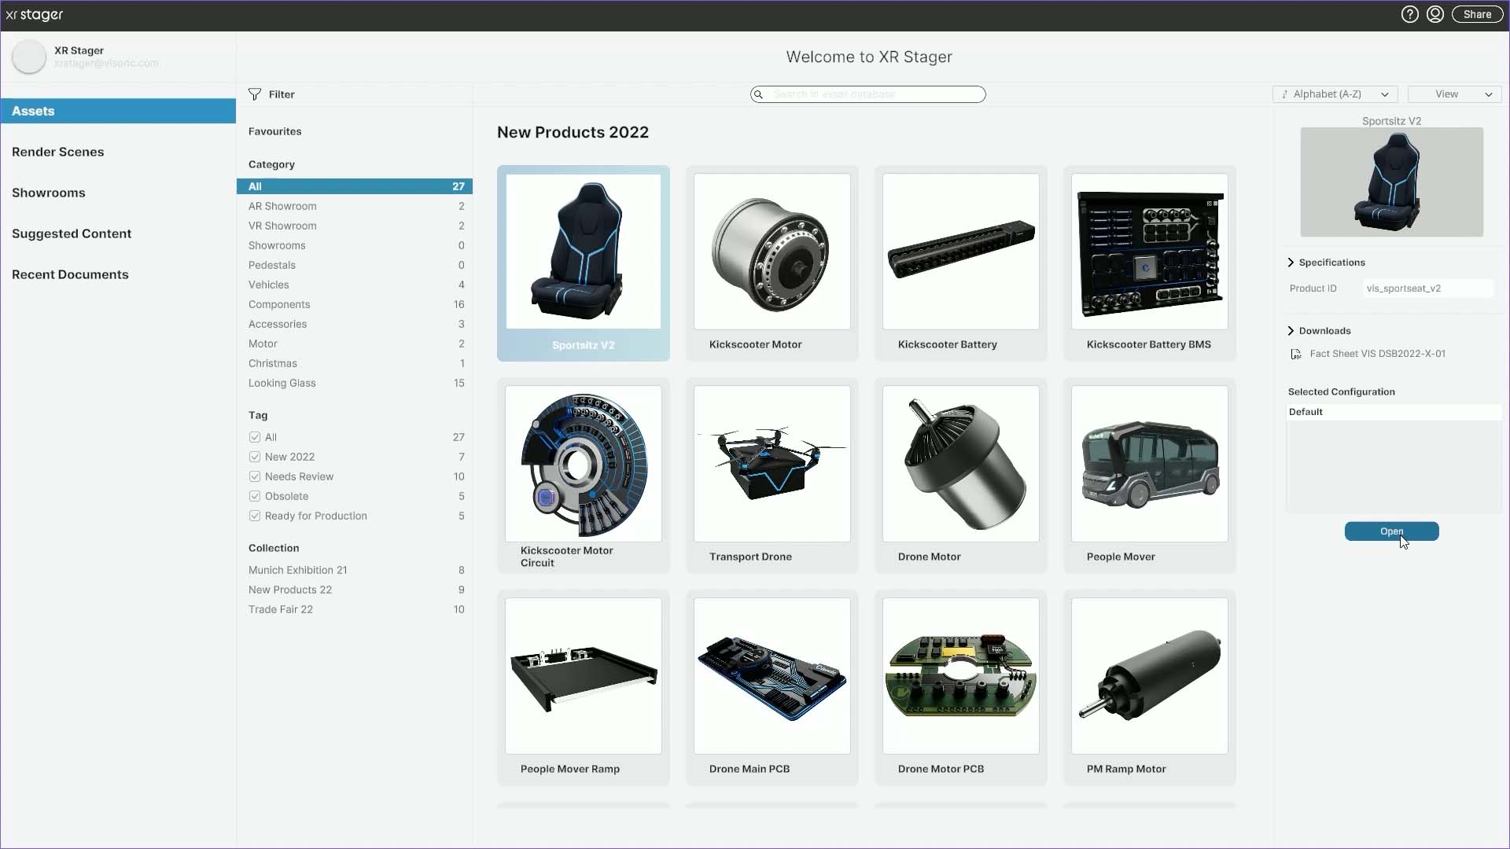Go to Render Scenes section
Image resolution: width=1510 pixels, height=849 pixels.
point(57,152)
